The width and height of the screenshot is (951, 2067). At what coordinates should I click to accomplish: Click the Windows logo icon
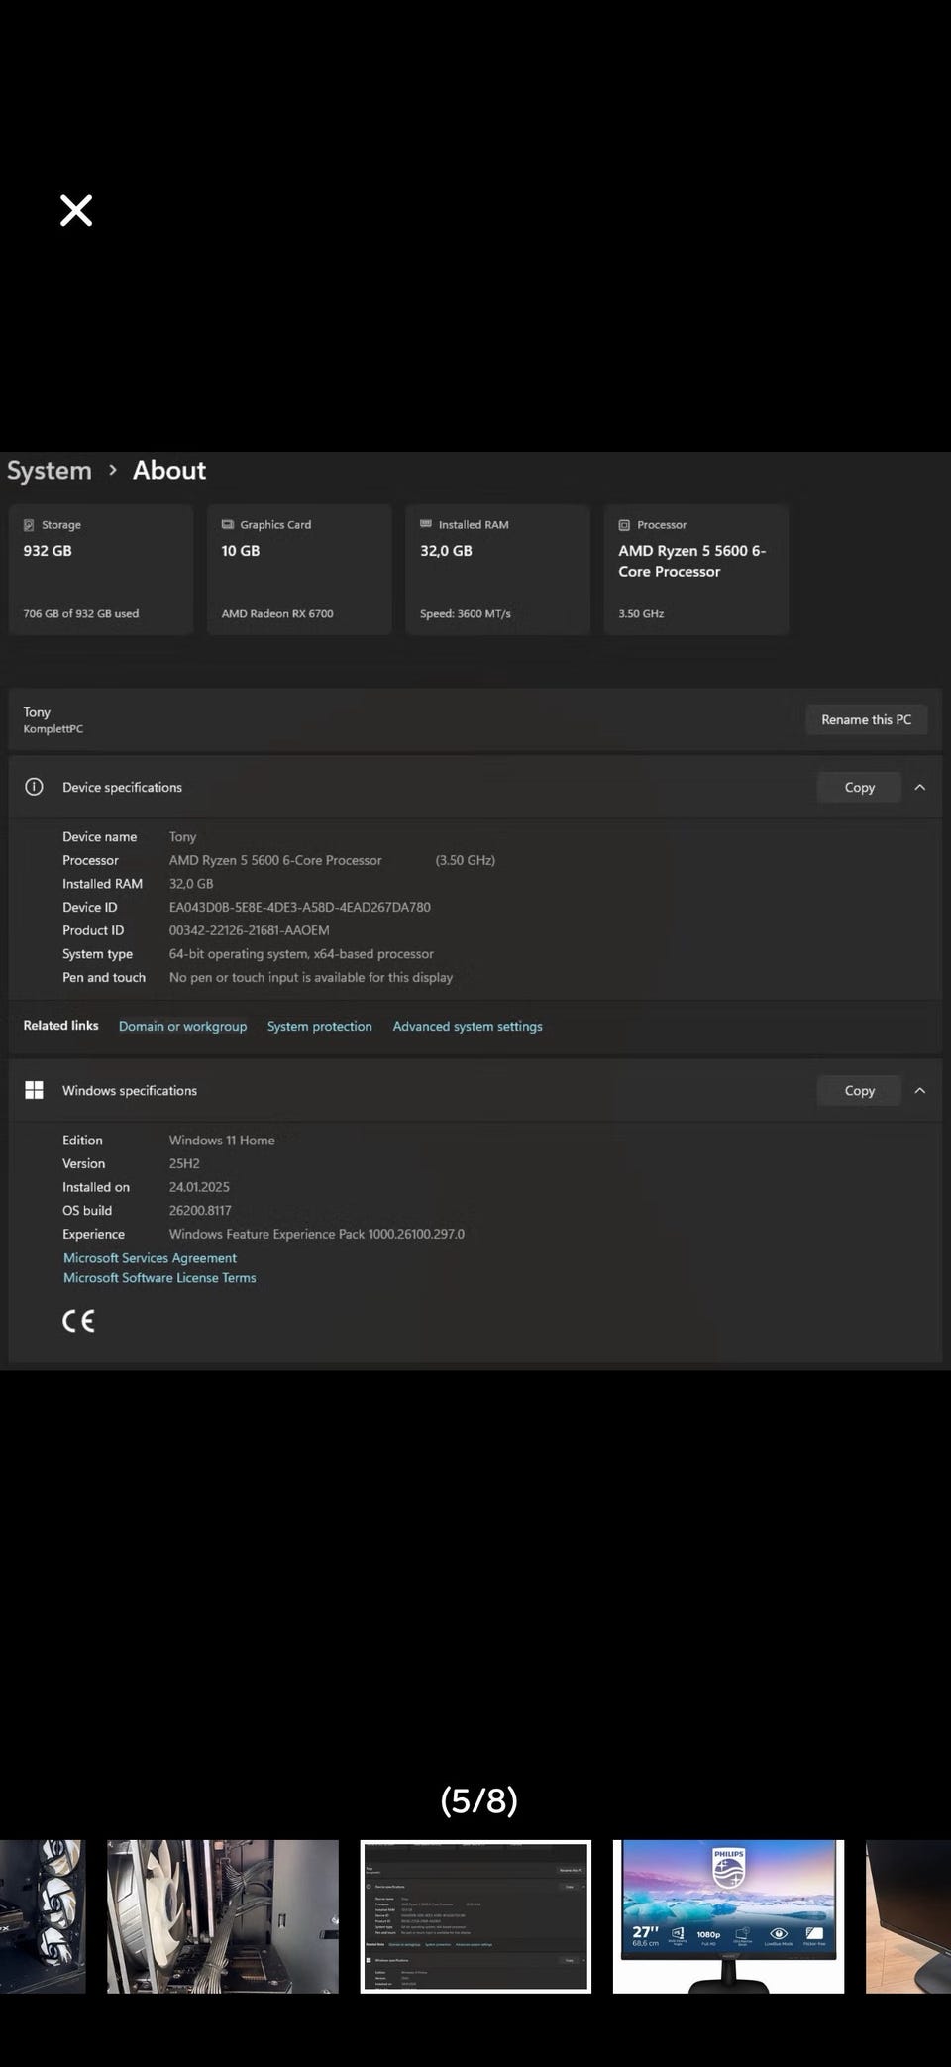coord(34,1090)
